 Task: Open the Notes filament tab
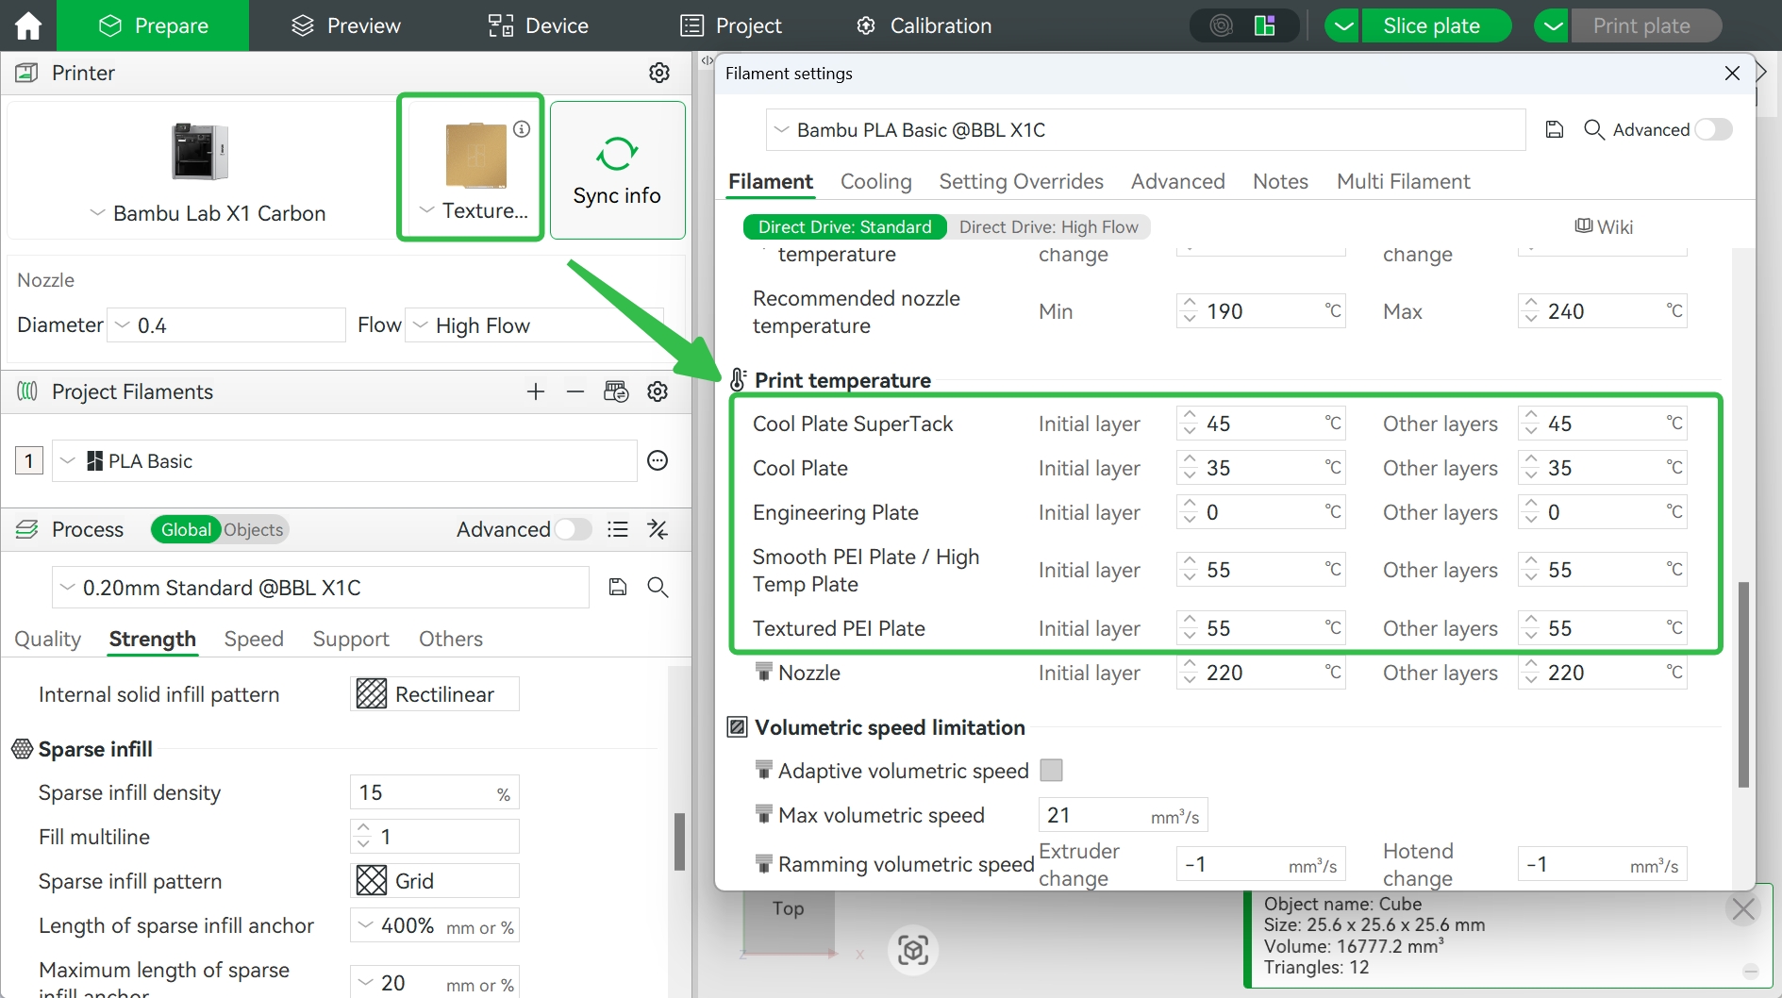coord(1280,181)
